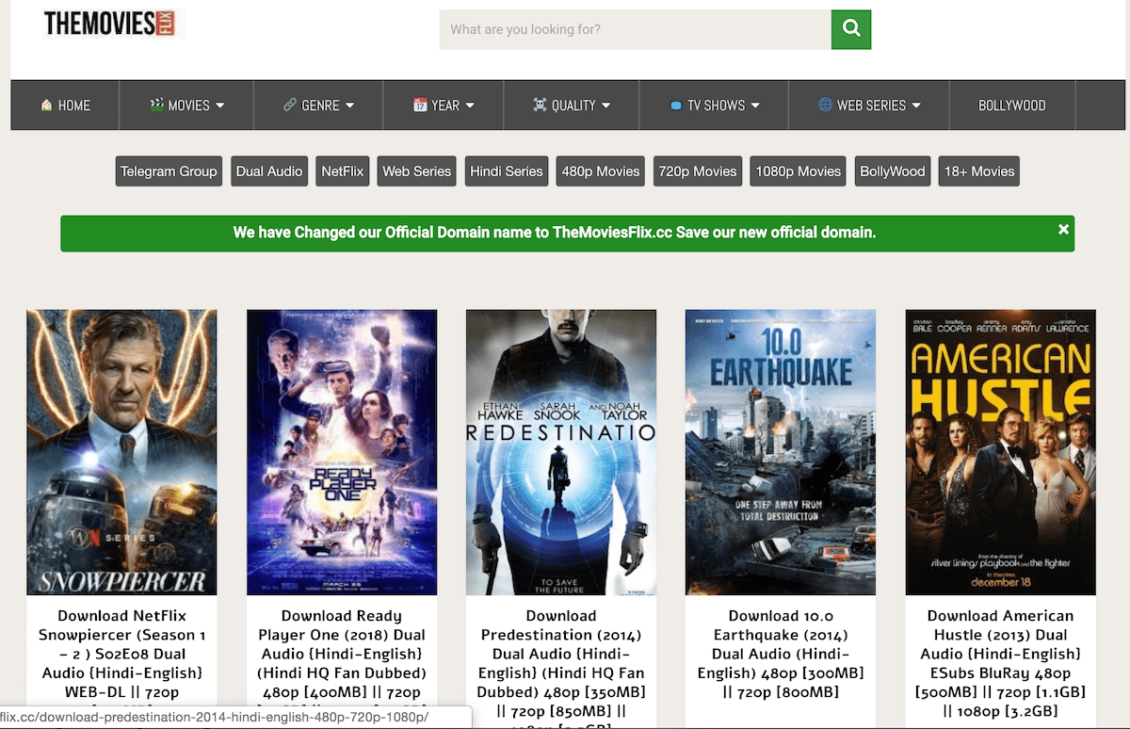This screenshot has width=1130, height=729.
Task: Select Bollywood in the navigation bar
Action: 1011,105
